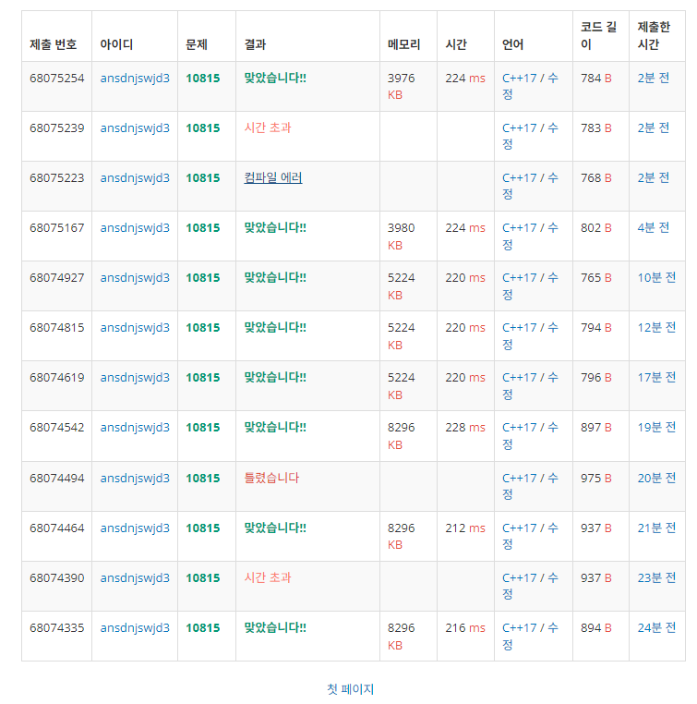
Task: Open problem 10815 in row 68075167
Action: 203,227
